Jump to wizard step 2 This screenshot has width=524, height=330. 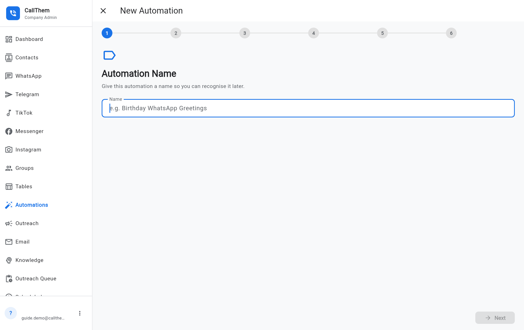[176, 33]
